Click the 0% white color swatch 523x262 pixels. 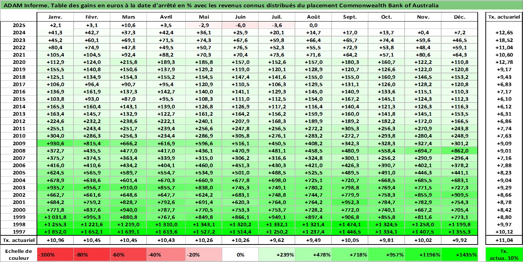(x=240, y=255)
